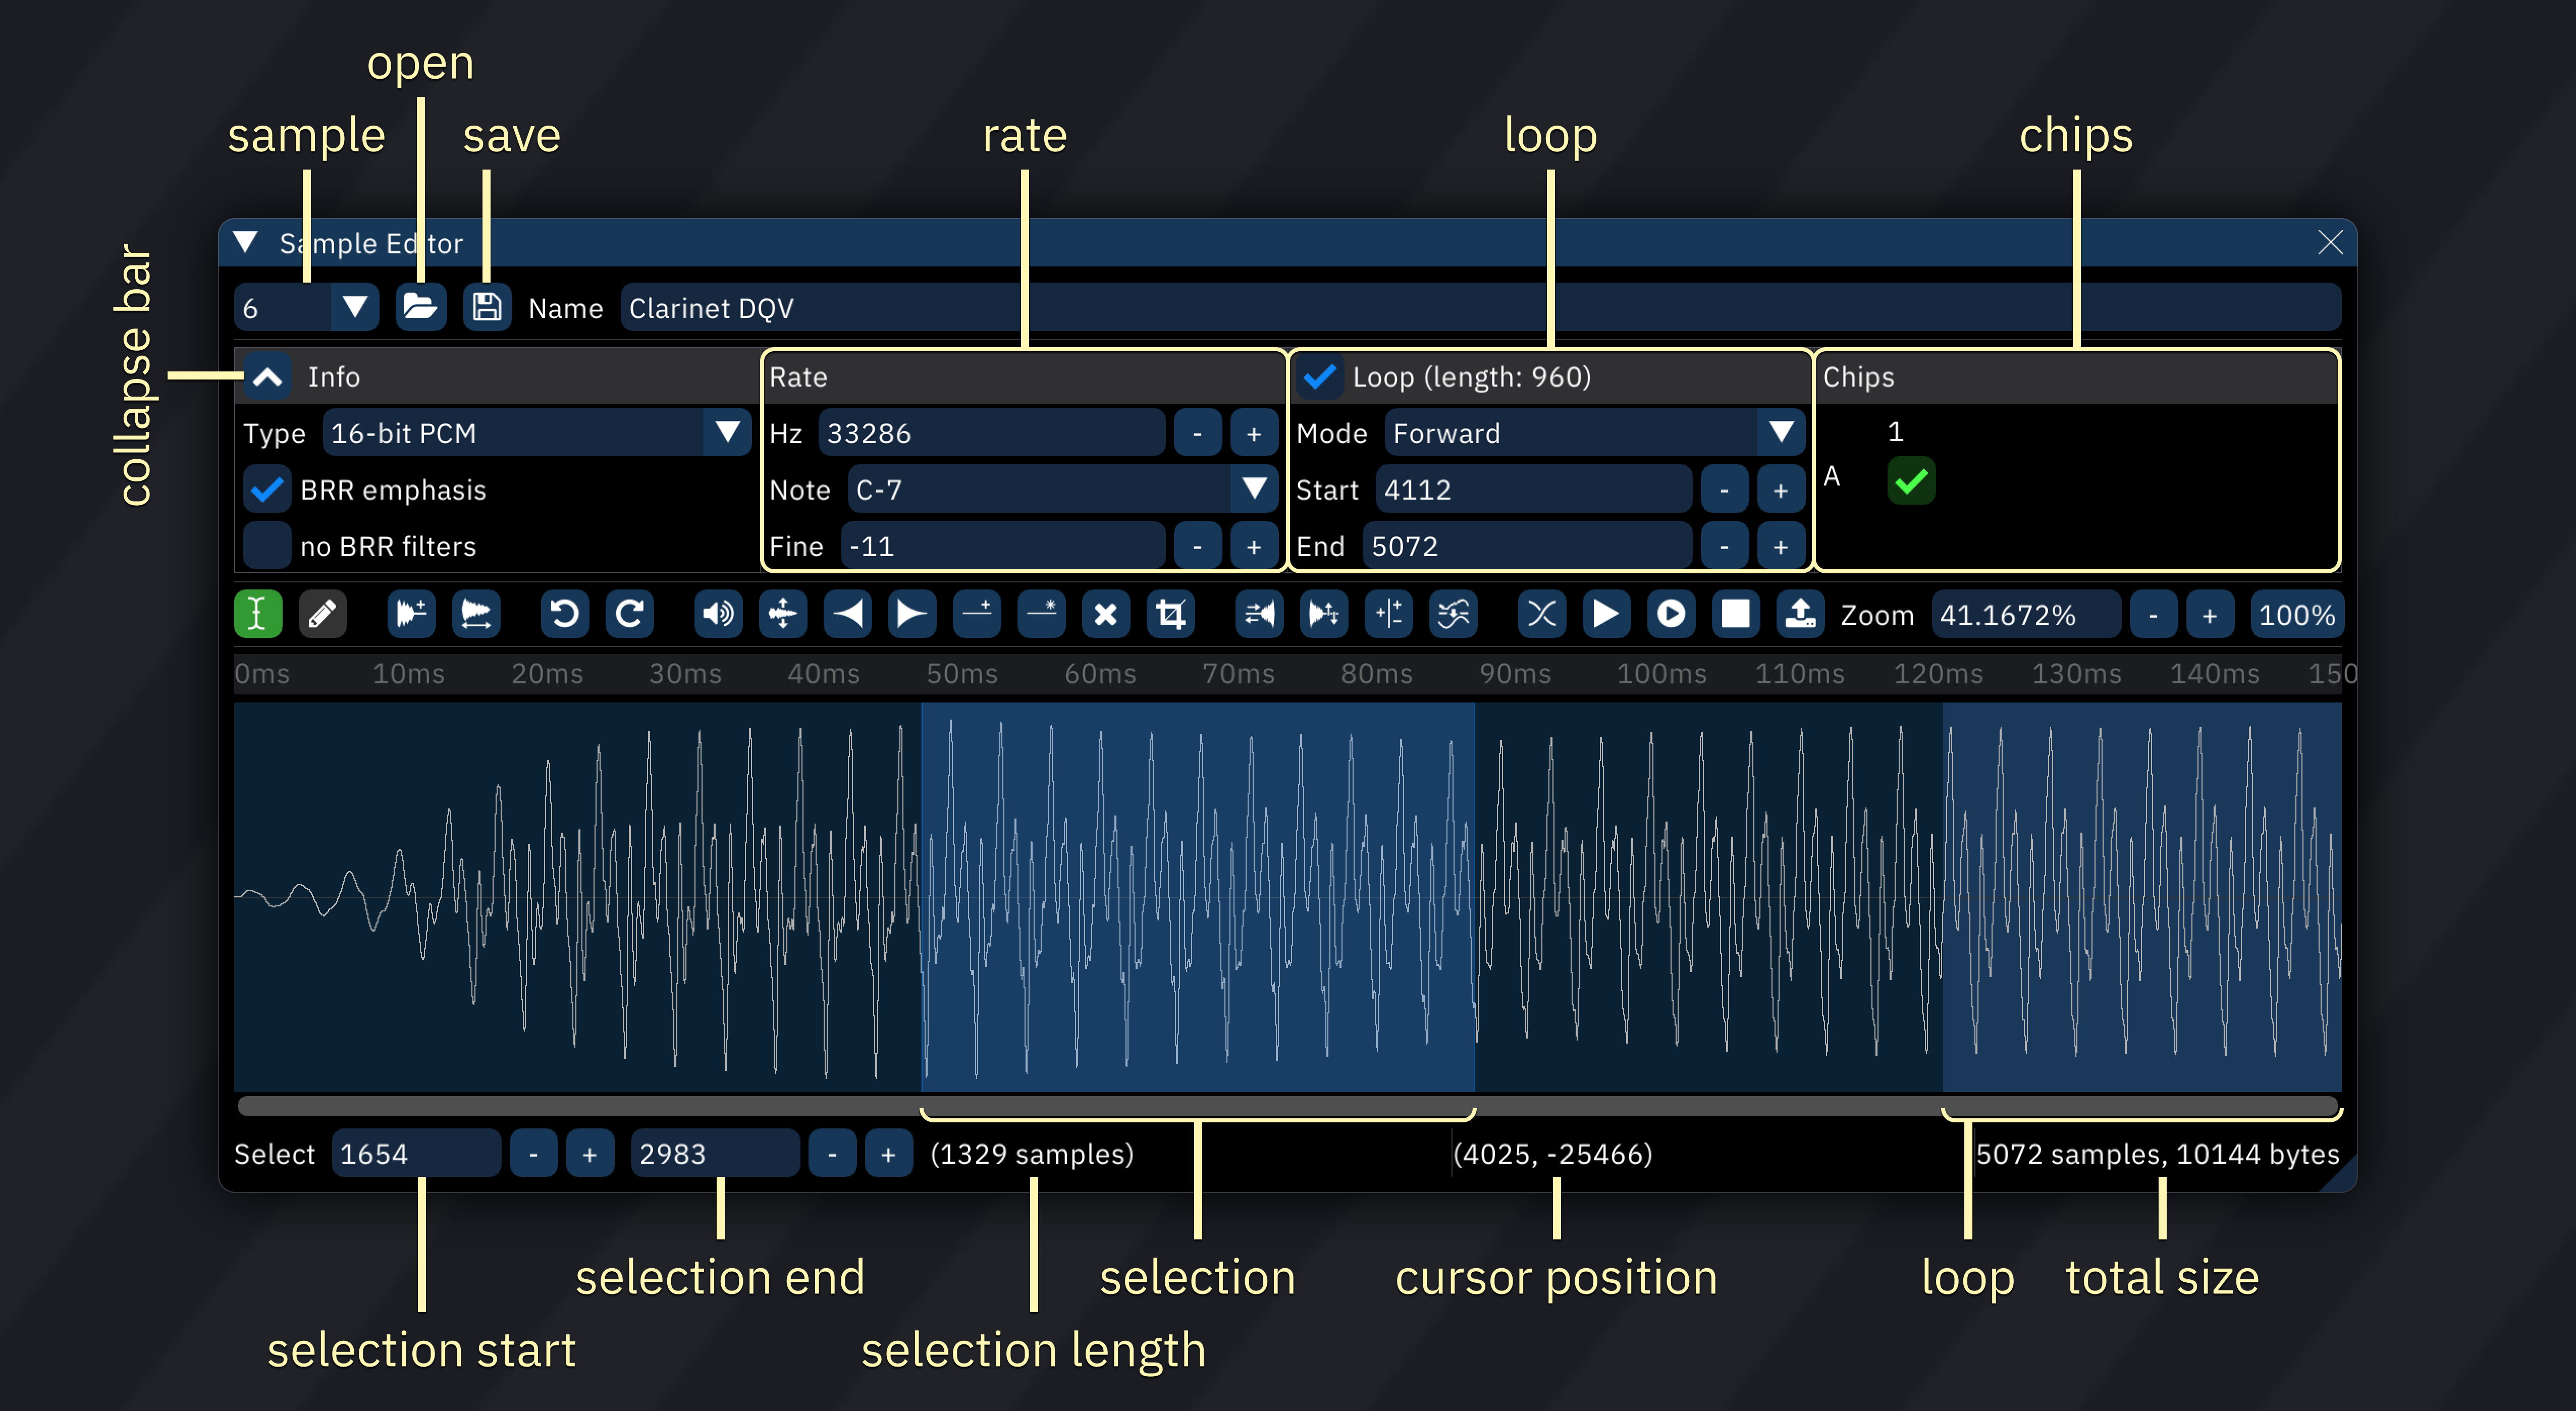The image size is (2576, 1411).
Task: Disable the Loop checkbox
Action: click(x=1320, y=377)
